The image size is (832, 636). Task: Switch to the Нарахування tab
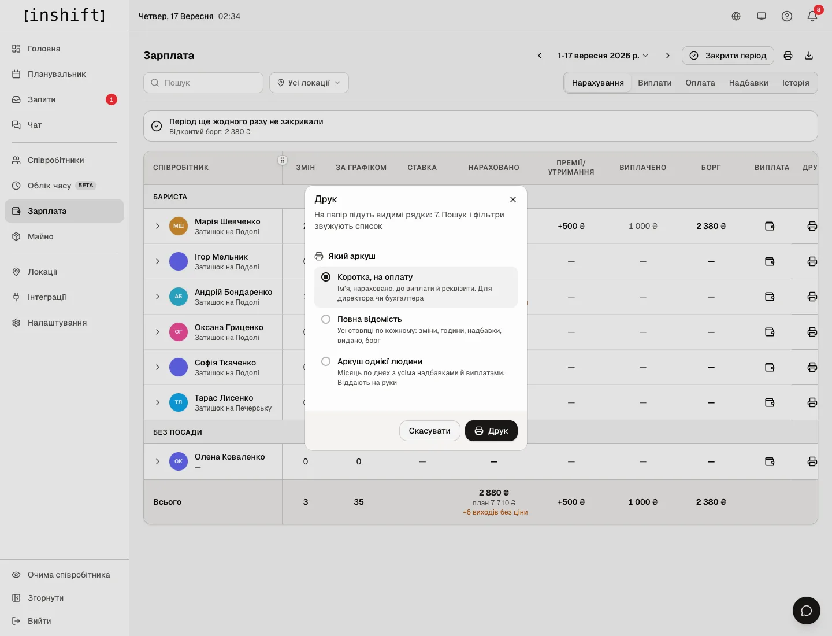[598, 83]
